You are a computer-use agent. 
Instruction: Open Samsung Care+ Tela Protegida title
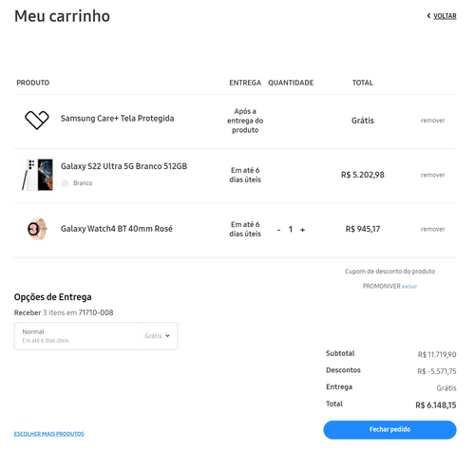tap(117, 119)
